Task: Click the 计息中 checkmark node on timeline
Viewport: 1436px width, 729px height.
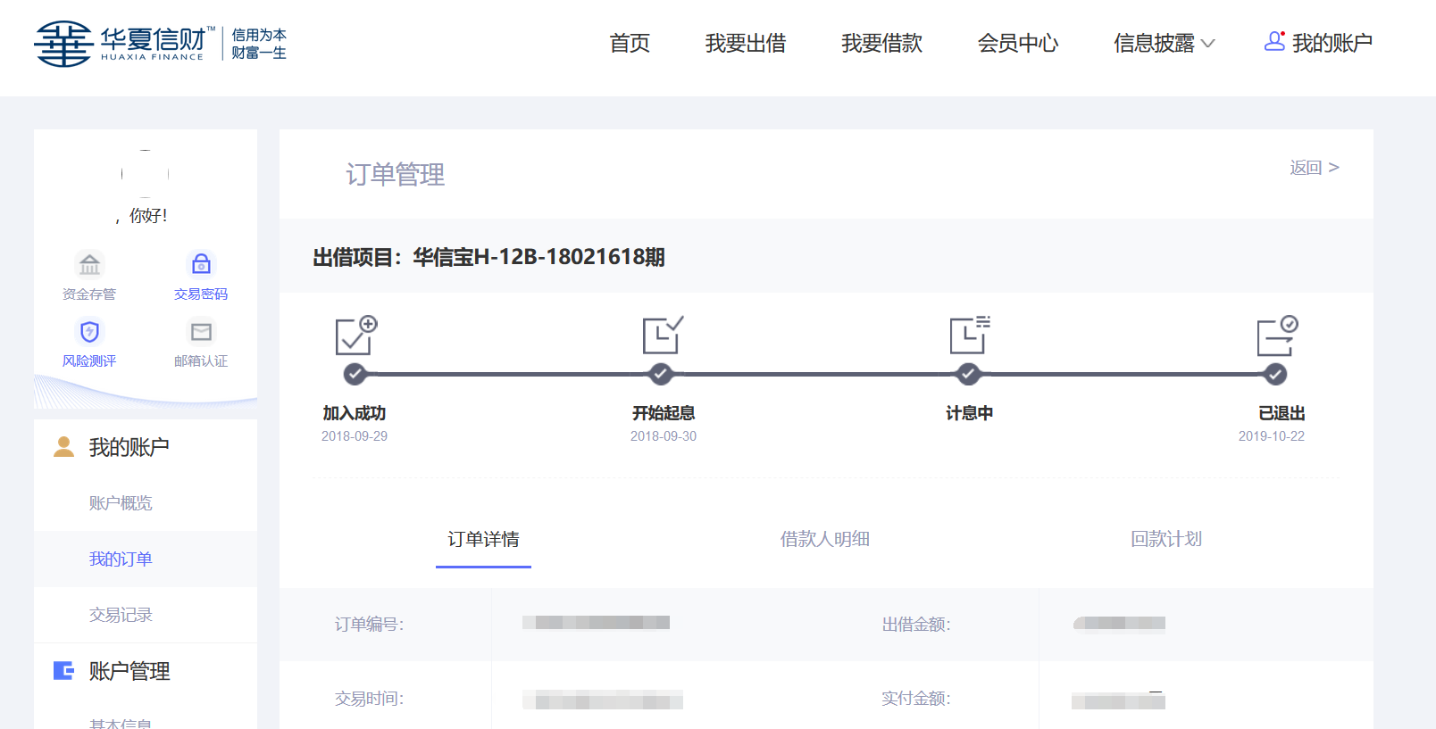Action: click(x=968, y=374)
